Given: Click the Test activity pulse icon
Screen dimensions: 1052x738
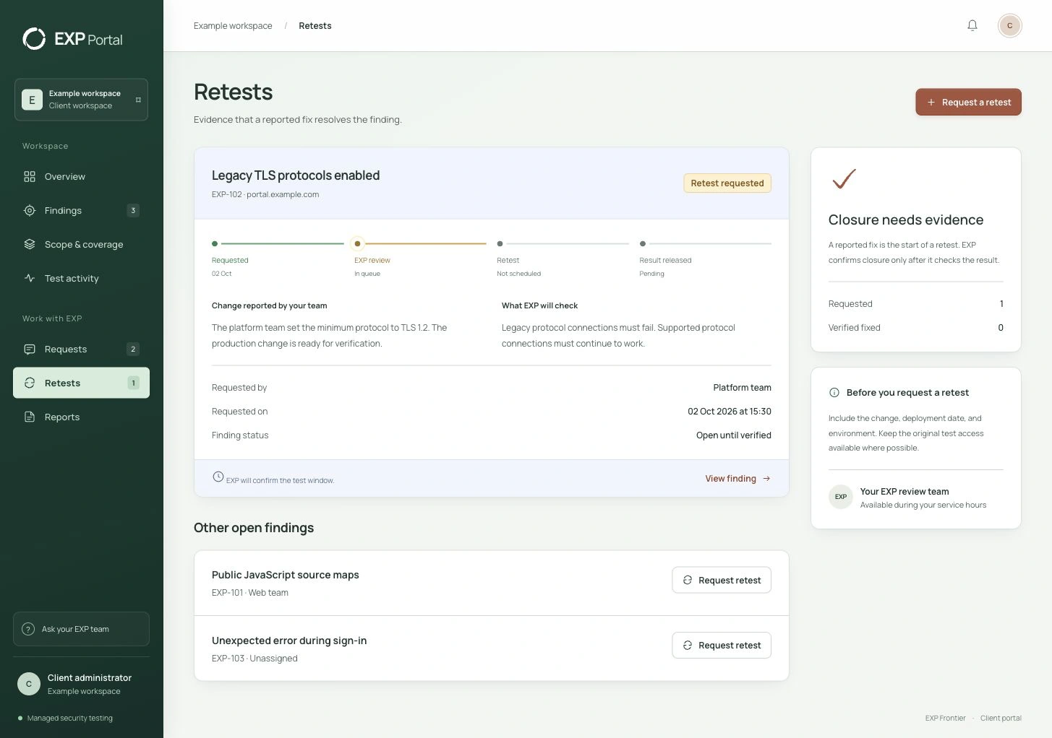Looking at the screenshot, I should (x=30, y=278).
